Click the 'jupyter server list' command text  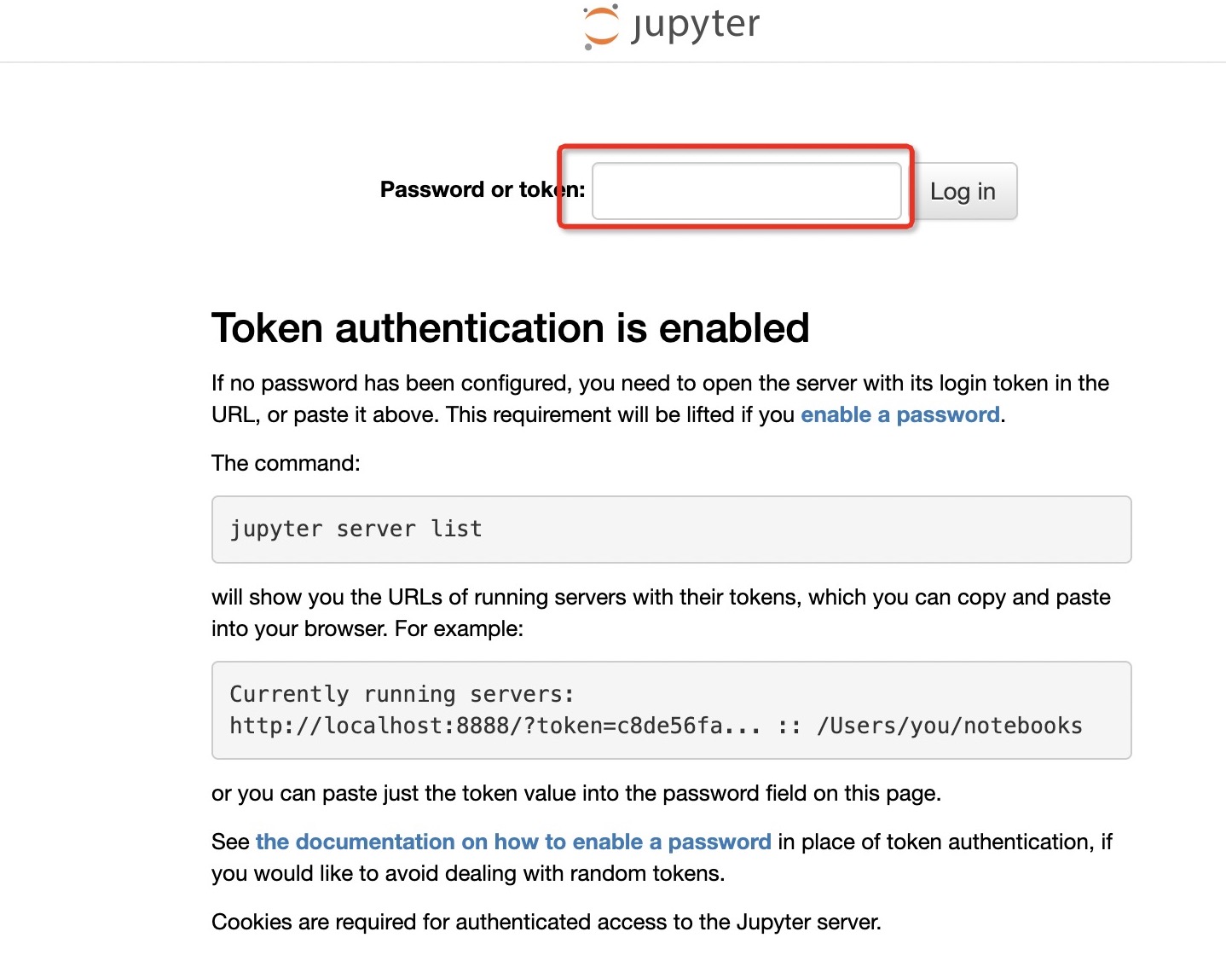pos(356,529)
